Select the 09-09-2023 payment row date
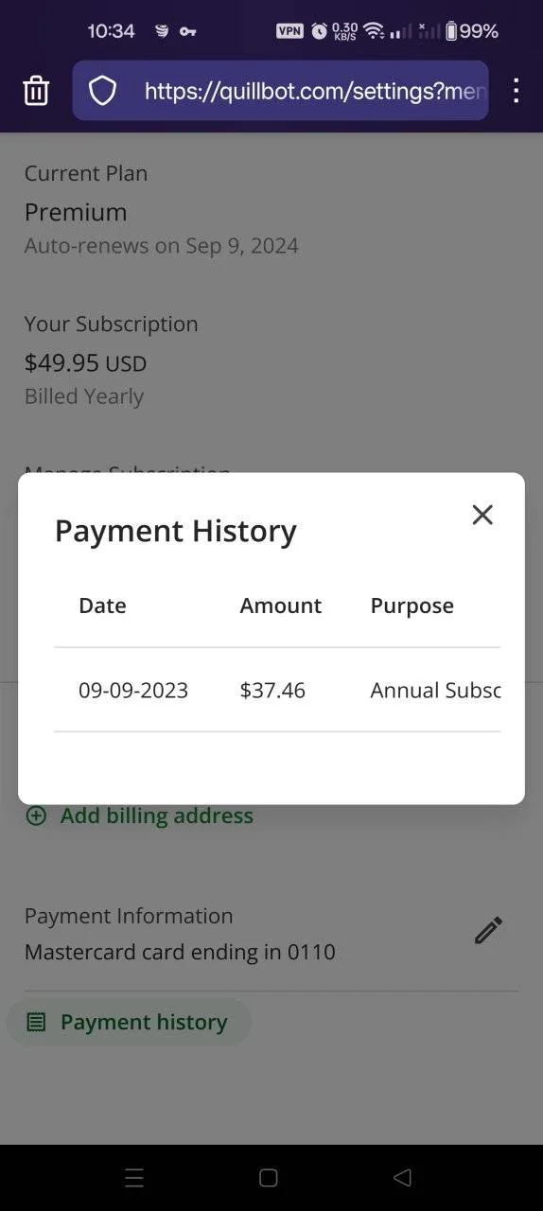The height and width of the screenshot is (1211, 543). pyautogui.click(x=133, y=691)
